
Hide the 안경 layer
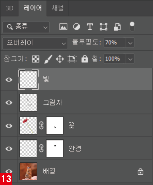click(9, 148)
